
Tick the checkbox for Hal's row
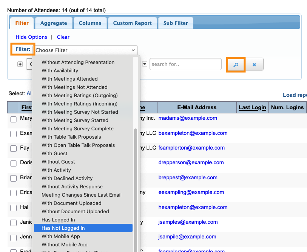coord(13,208)
